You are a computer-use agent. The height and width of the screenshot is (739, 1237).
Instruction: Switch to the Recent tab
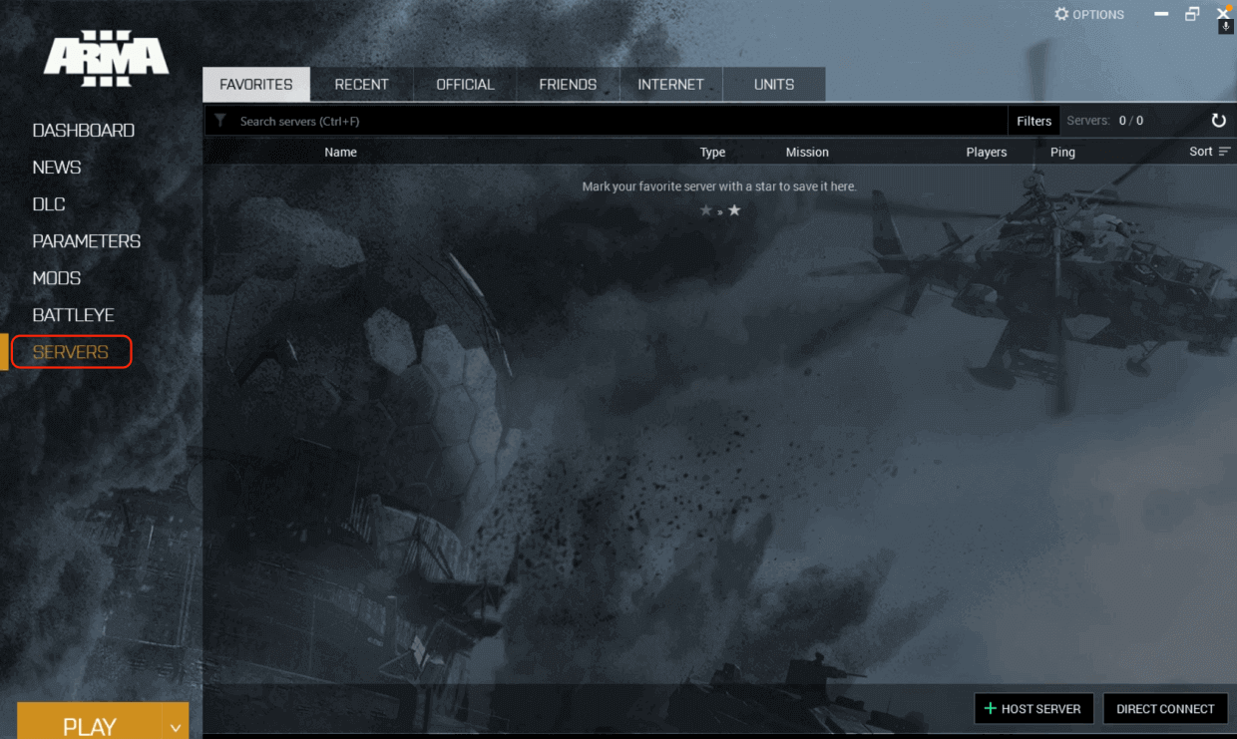pyautogui.click(x=361, y=85)
